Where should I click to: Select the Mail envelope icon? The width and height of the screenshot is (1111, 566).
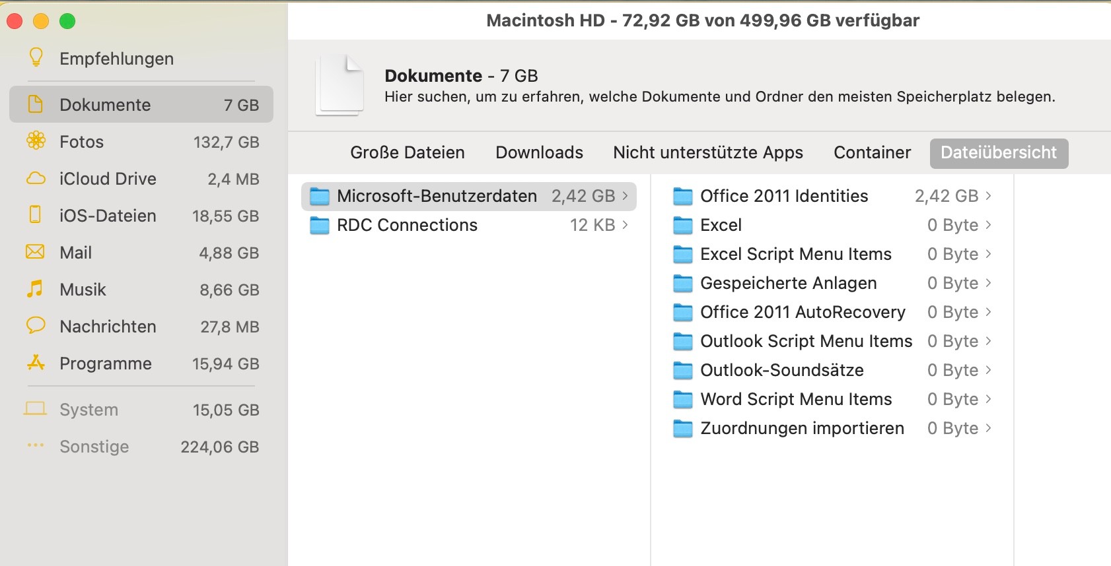35,252
